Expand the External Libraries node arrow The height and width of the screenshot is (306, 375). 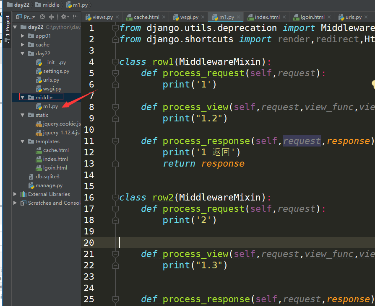pyautogui.click(x=15, y=194)
